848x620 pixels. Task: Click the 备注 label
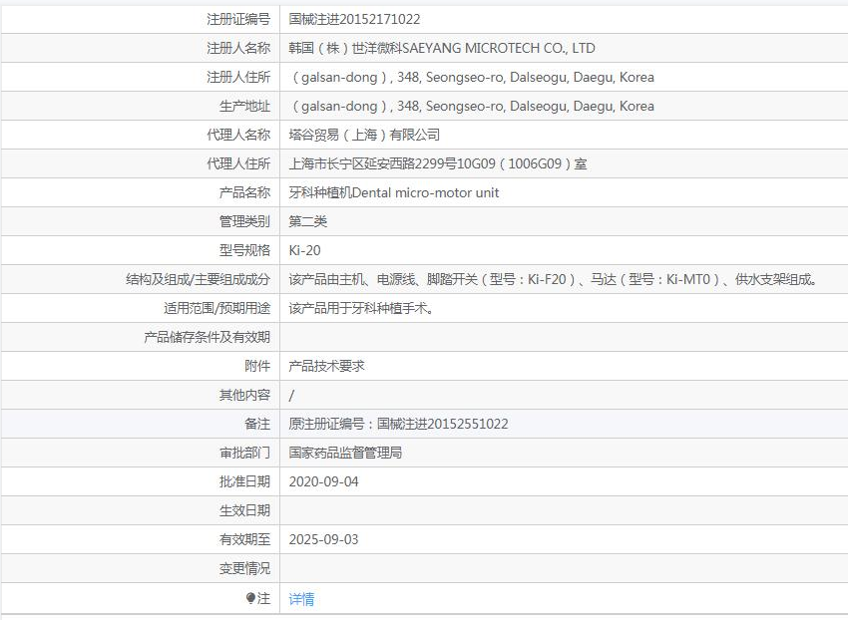(256, 424)
